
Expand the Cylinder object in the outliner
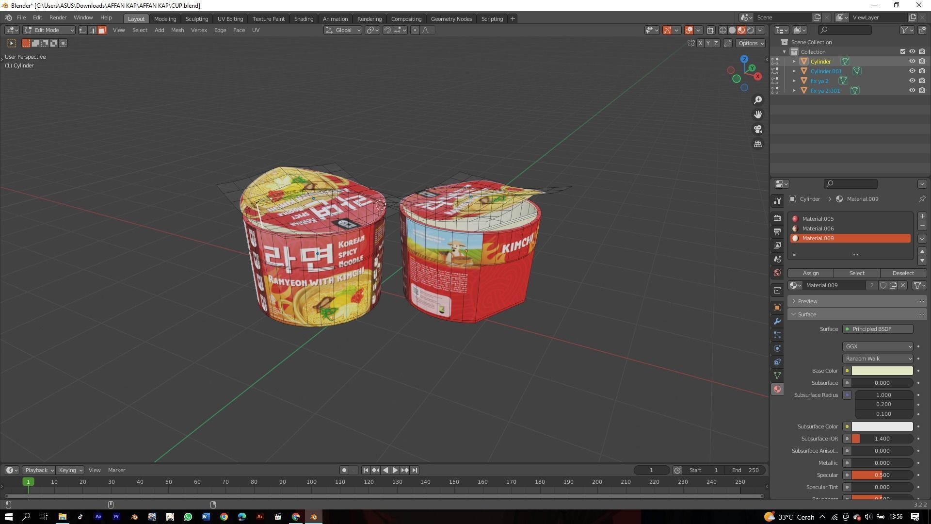[794, 62]
